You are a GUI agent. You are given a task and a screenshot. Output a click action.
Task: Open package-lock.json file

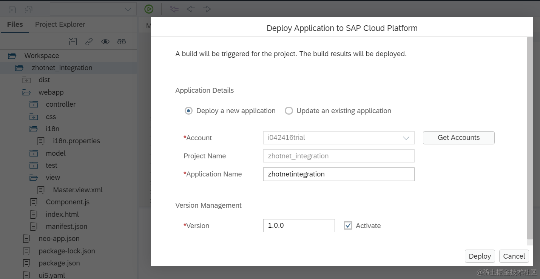[67, 251]
